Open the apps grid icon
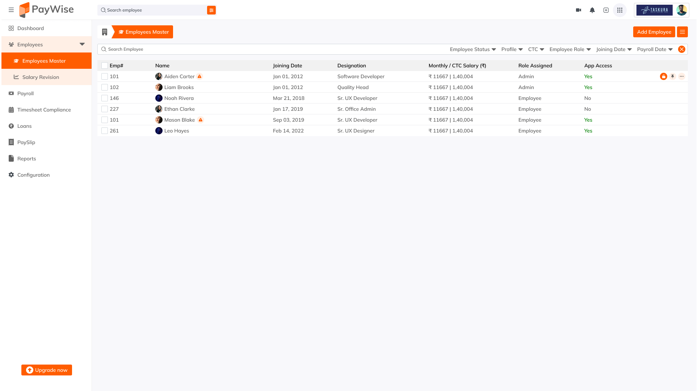 (x=620, y=10)
